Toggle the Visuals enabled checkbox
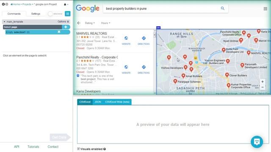Screen dimensions: 271x152 pyautogui.click(x=78, y=149)
